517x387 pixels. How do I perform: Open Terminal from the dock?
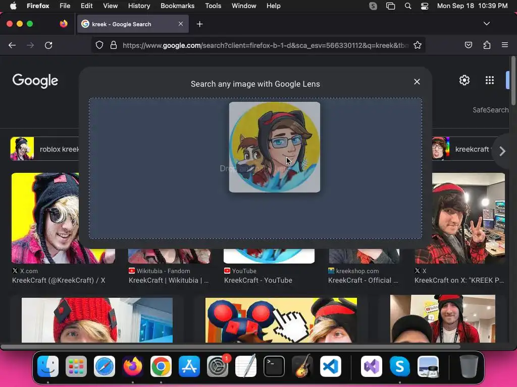coord(274,366)
